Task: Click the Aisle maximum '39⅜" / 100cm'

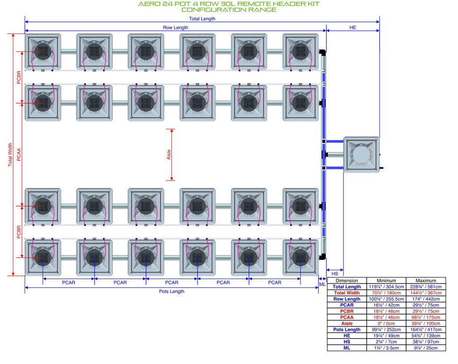Action: (x=426, y=323)
